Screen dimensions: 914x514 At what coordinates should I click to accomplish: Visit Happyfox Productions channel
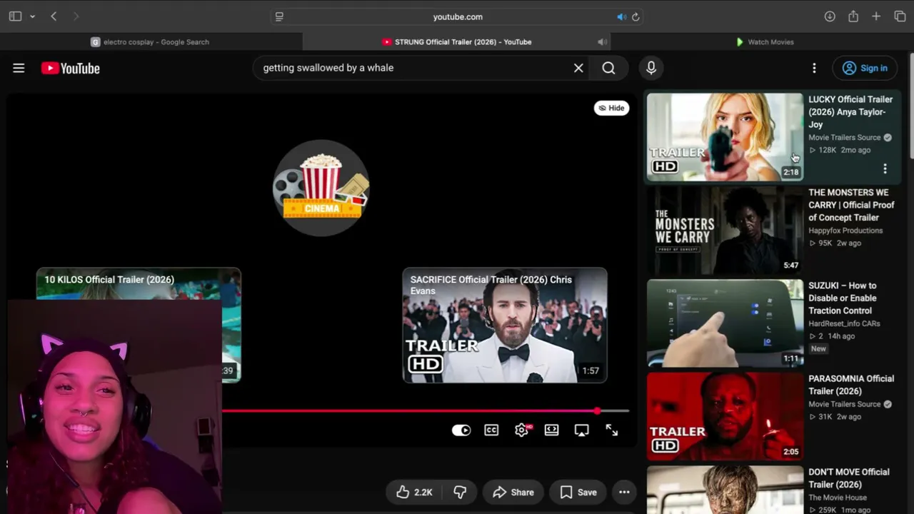pos(845,231)
